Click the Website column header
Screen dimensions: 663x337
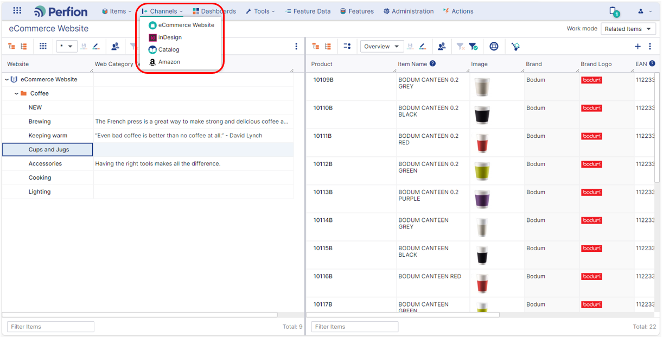click(x=18, y=64)
